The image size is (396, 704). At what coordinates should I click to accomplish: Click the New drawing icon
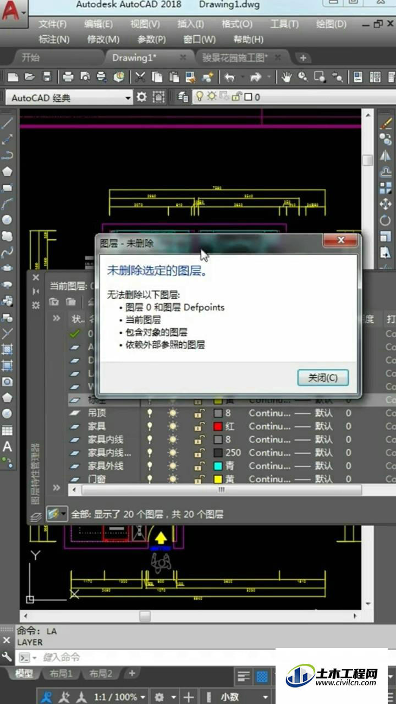coord(12,77)
